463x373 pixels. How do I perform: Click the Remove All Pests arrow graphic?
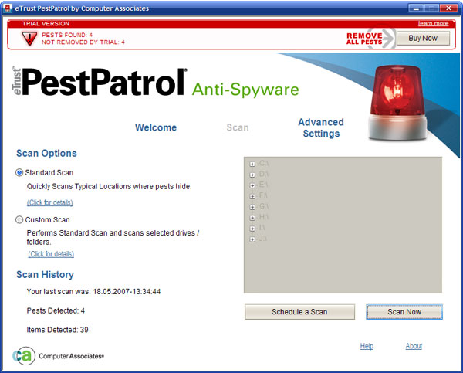tap(383, 38)
